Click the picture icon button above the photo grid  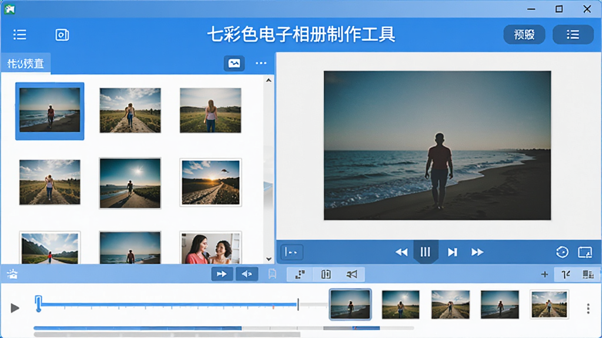(x=234, y=63)
